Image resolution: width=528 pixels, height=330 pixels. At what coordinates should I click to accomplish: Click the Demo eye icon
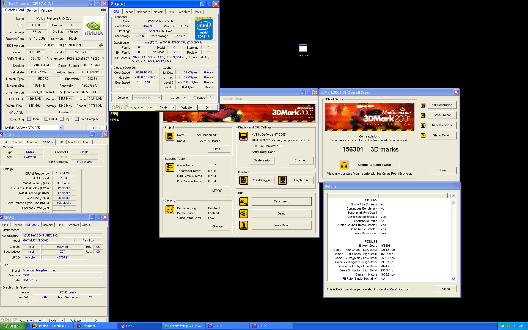(244, 214)
